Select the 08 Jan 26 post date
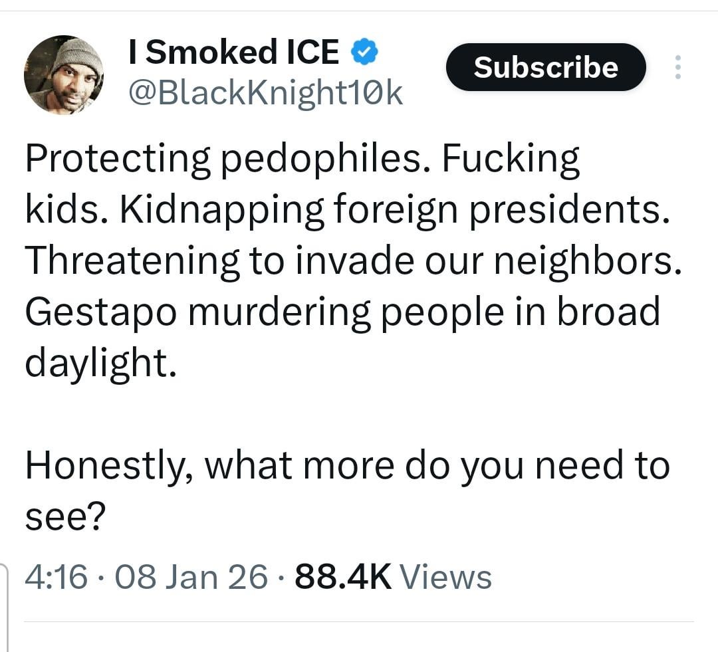The image size is (718, 652). coord(192,576)
